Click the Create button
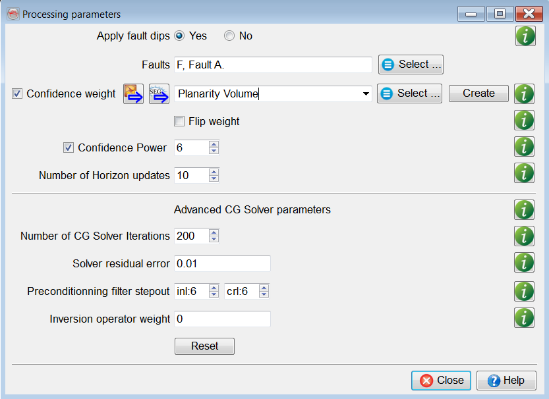 (x=478, y=93)
